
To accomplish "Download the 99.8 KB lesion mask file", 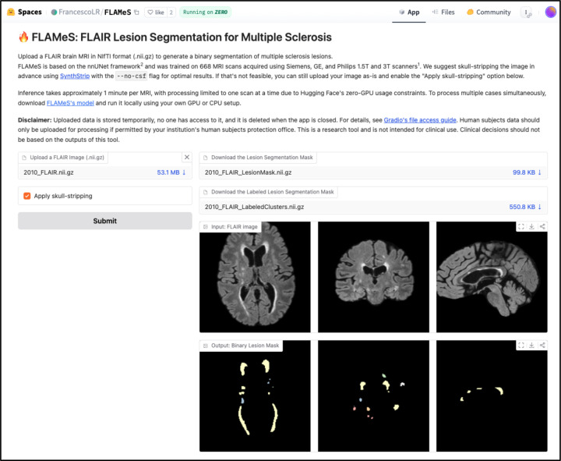I will [x=527, y=172].
